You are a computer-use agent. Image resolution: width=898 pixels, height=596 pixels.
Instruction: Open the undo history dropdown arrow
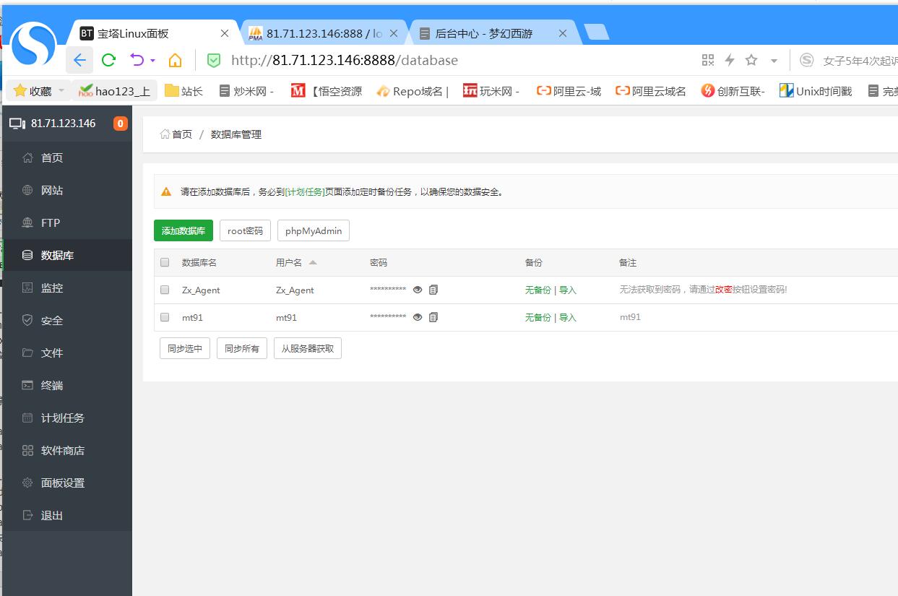[x=152, y=61]
